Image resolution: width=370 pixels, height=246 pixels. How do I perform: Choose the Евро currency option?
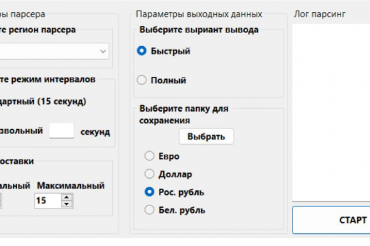149,156
